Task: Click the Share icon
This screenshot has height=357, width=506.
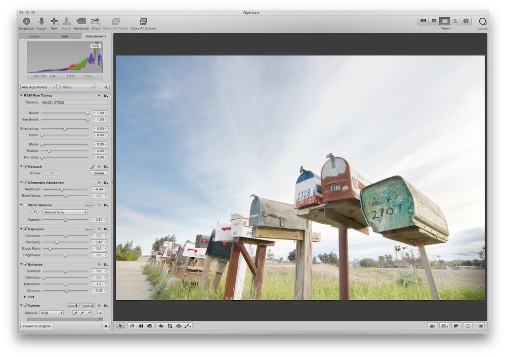Action: point(95,21)
